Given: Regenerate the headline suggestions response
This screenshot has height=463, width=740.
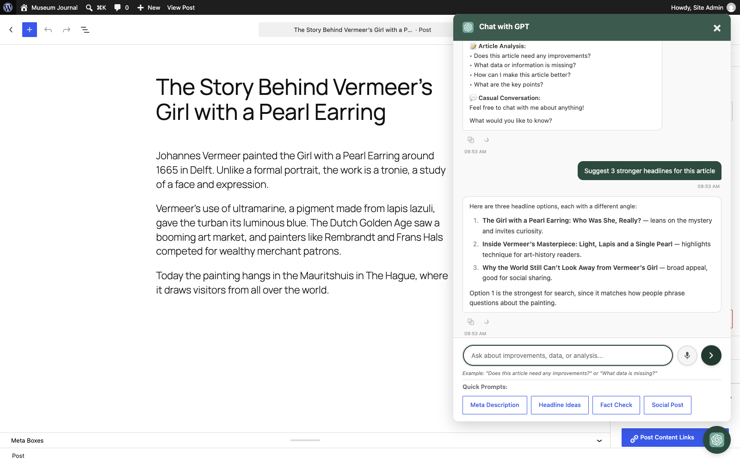Looking at the screenshot, I should click(x=487, y=322).
